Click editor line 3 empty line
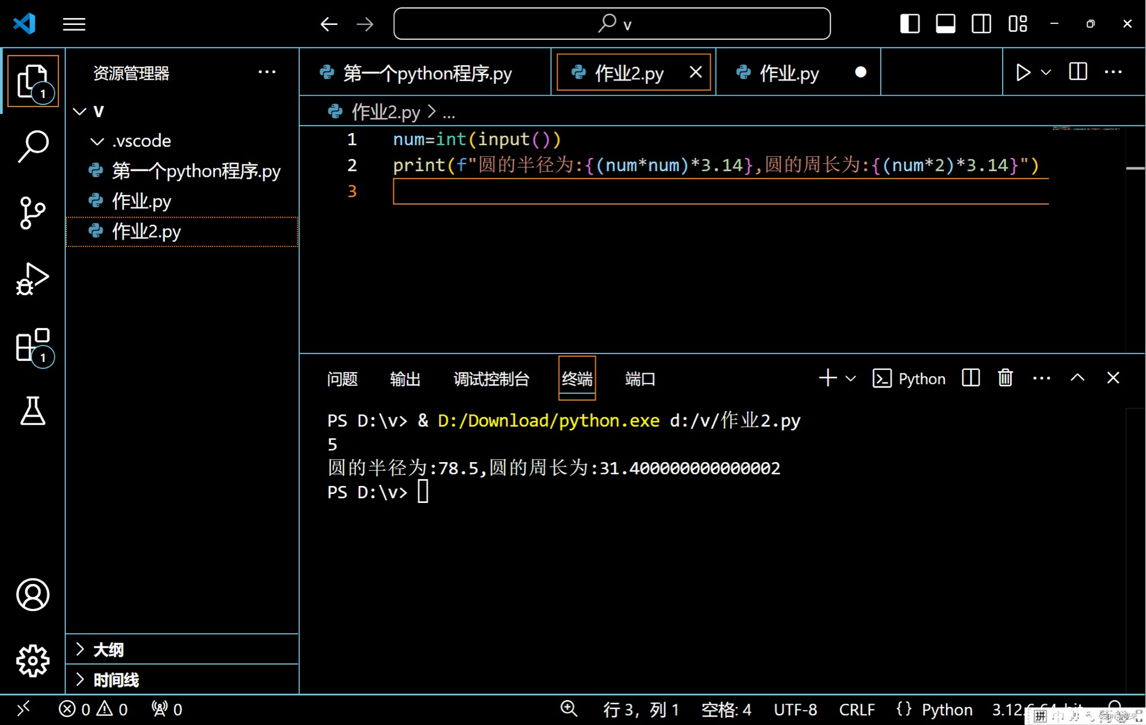This screenshot has width=1146, height=725. point(721,191)
